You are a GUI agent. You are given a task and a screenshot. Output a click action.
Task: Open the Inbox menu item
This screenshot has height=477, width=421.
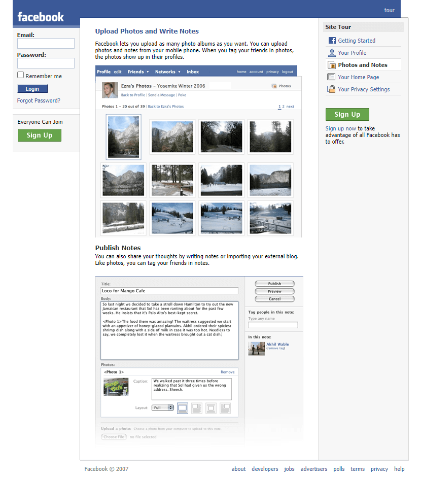[x=193, y=72]
